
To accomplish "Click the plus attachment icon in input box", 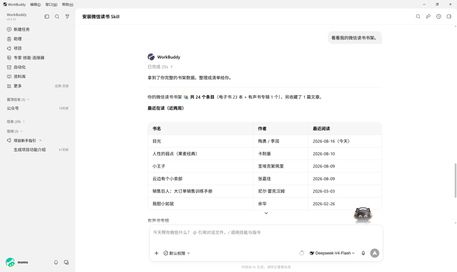I will click(x=157, y=253).
